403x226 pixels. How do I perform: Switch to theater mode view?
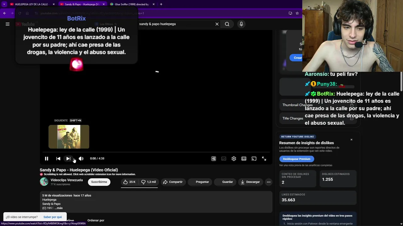[244, 159]
